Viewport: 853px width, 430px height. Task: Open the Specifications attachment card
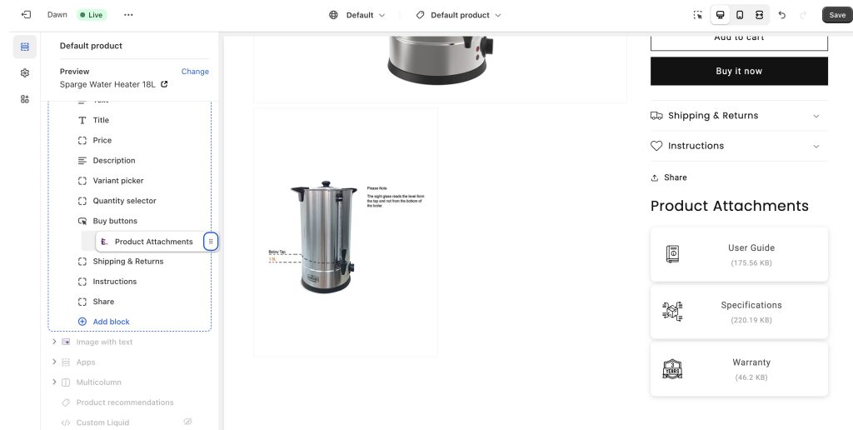tap(739, 312)
